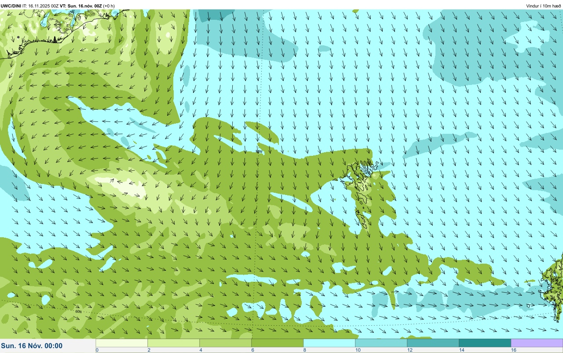Viewport: 563px width, 353px height.
Task: Click the pale yellow 0–2 legend swatch
Action: [x=122, y=343]
